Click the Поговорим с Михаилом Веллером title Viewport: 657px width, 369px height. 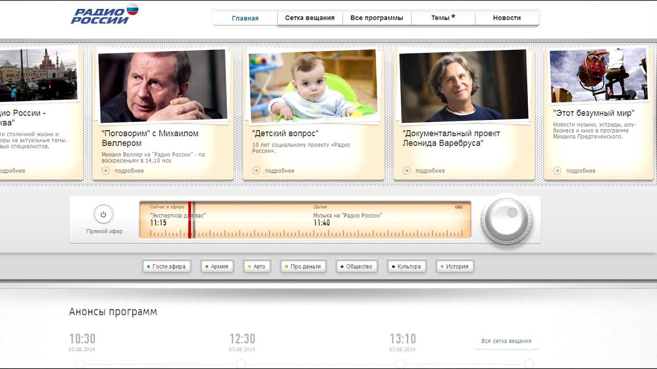tap(150, 138)
